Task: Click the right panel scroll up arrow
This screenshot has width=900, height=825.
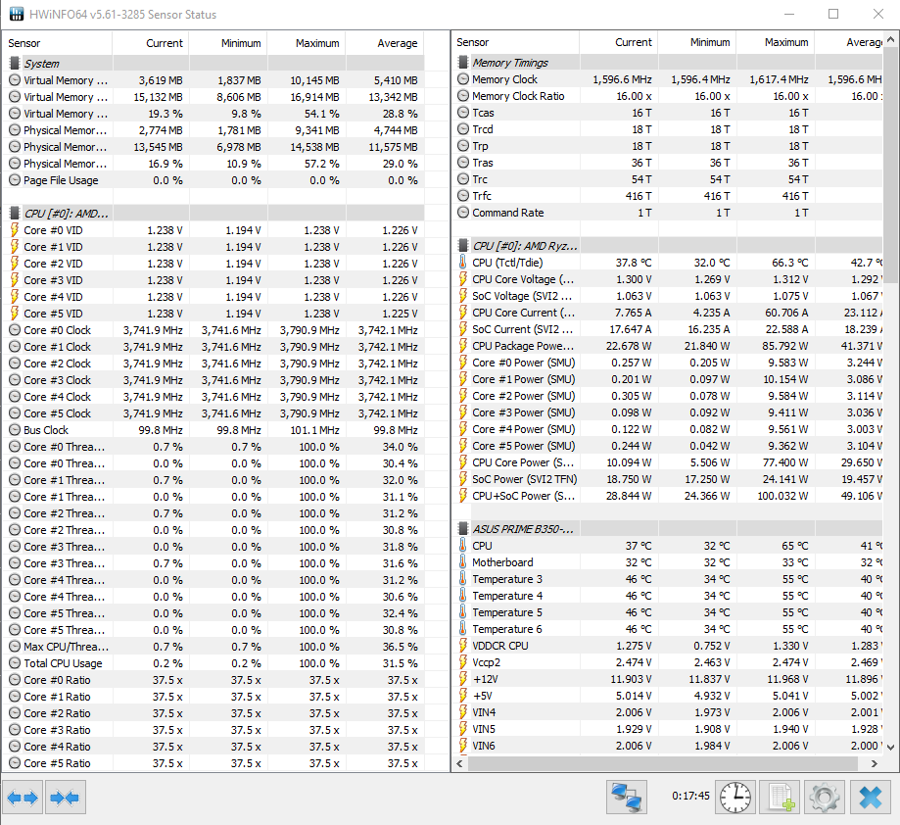Action: click(x=890, y=39)
